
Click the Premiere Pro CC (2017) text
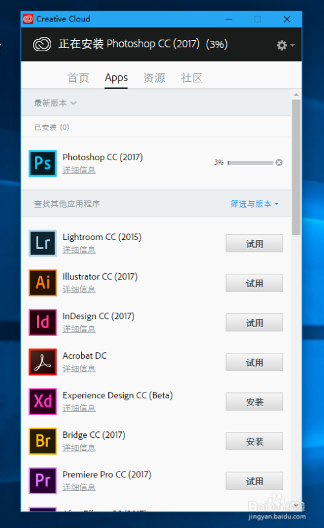pyautogui.click(x=107, y=474)
